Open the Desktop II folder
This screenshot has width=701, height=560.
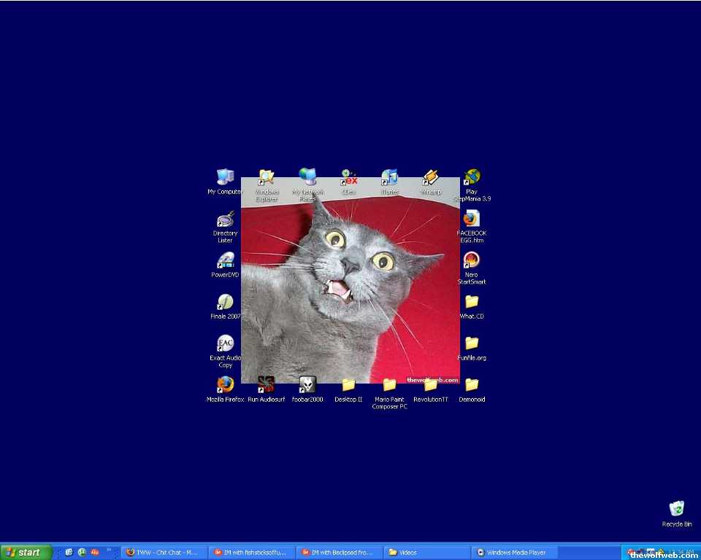coord(348,385)
